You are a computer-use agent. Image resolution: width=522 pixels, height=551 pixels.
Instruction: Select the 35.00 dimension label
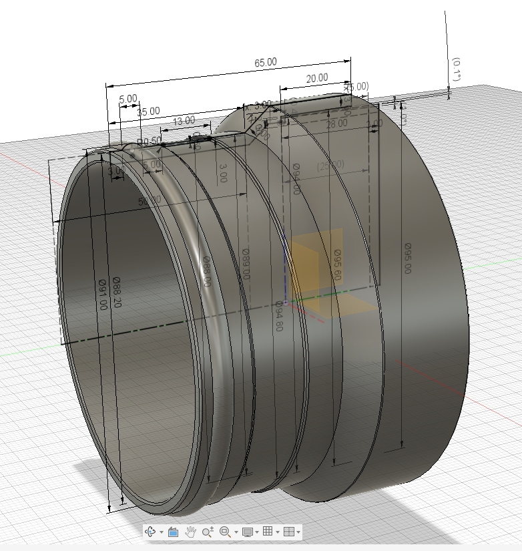coord(148,112)
